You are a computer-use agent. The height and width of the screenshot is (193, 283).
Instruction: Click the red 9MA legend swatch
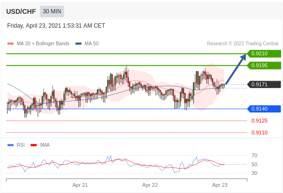click(33, 145)
